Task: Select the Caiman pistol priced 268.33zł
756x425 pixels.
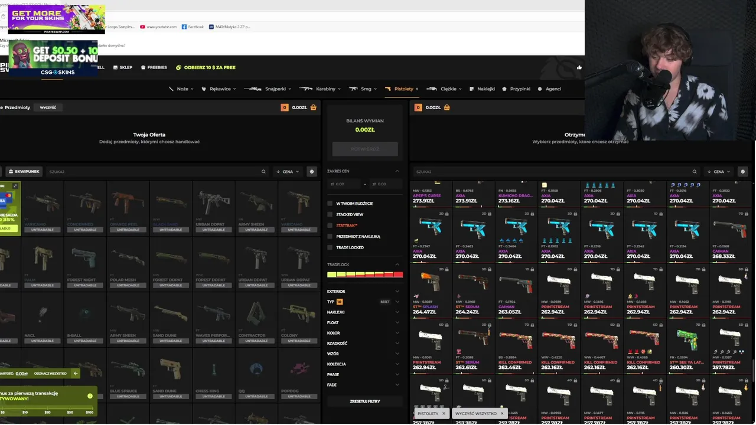Action: click(729, 235)
